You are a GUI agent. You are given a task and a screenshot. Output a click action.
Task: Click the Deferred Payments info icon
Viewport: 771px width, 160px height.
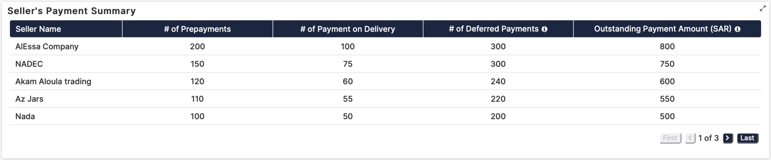(544, 29)
